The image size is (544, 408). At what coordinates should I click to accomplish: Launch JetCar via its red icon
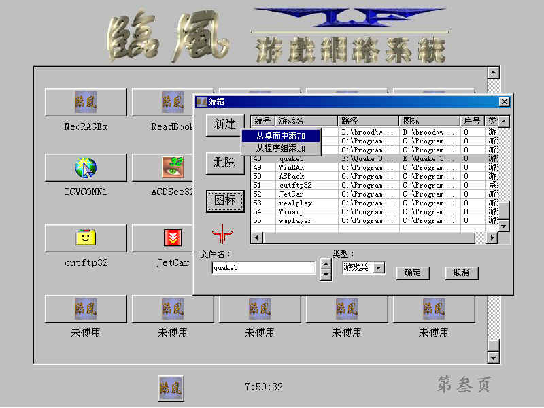click(172, 238)
